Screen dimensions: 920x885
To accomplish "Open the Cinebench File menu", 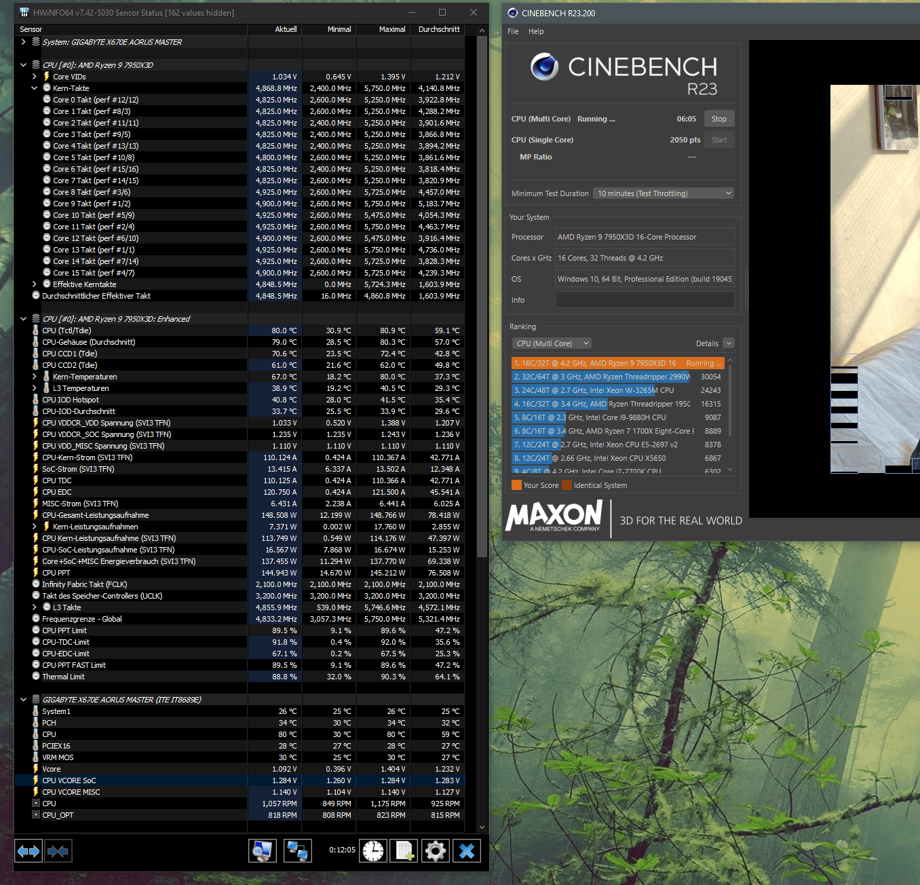I will (513, 31).
